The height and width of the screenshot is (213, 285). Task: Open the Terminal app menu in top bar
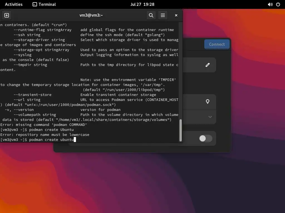44,4
